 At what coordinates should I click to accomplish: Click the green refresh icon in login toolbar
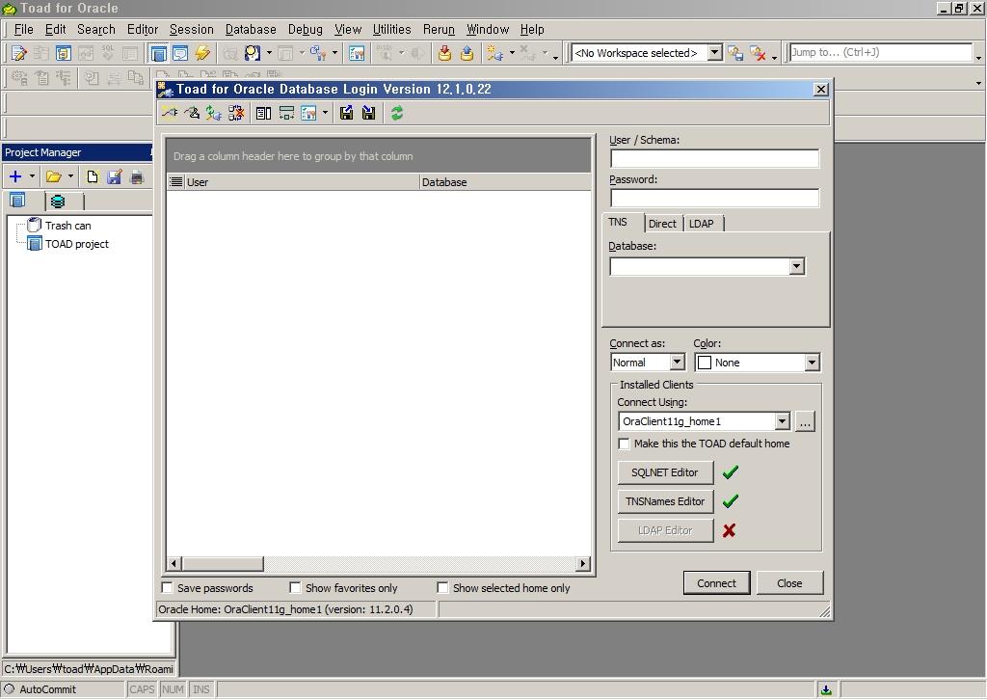[396, 113]
